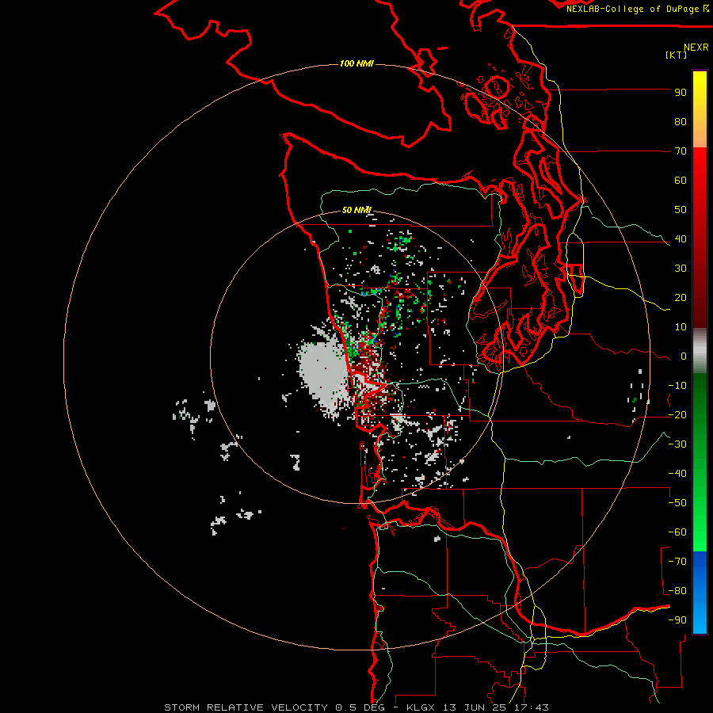The height and width of the screenshot is (713, 713).
Task: Click the -90 scale value
Action: coord(677,620)
